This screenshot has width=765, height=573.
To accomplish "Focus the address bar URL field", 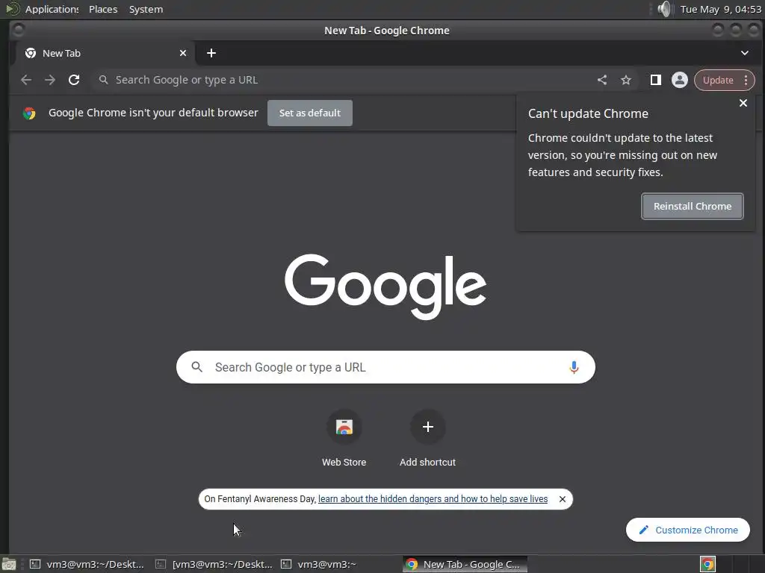I will 341,80.
